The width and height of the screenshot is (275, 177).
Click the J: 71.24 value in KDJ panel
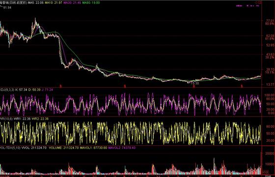[x=47, y=90]
